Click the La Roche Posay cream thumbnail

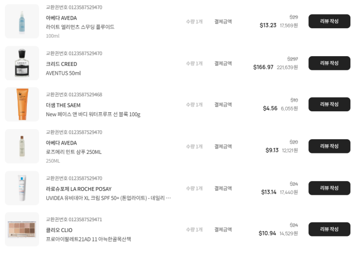[22, 188]
